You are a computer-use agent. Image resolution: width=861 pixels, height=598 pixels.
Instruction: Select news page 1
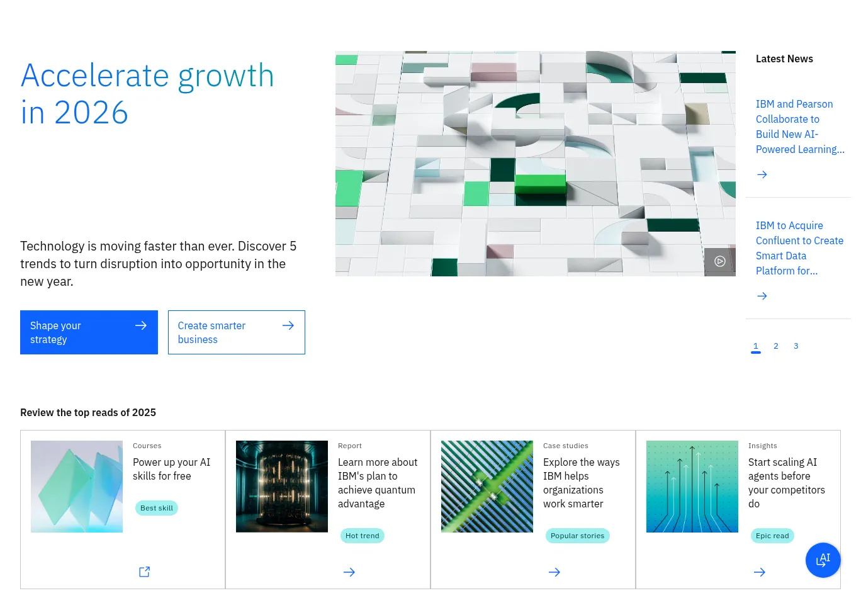756,346
